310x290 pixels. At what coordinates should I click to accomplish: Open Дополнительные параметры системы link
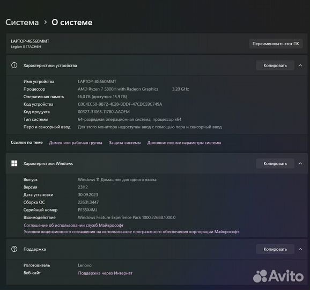(x=184, y=143)
